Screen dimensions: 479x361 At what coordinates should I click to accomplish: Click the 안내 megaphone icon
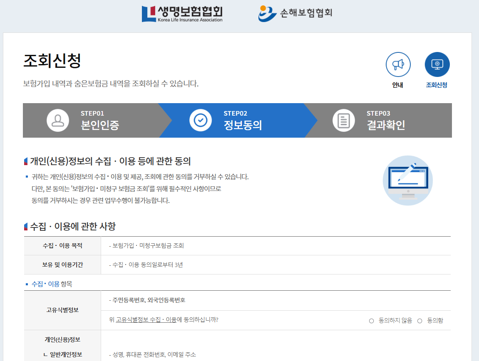(398, 64)
